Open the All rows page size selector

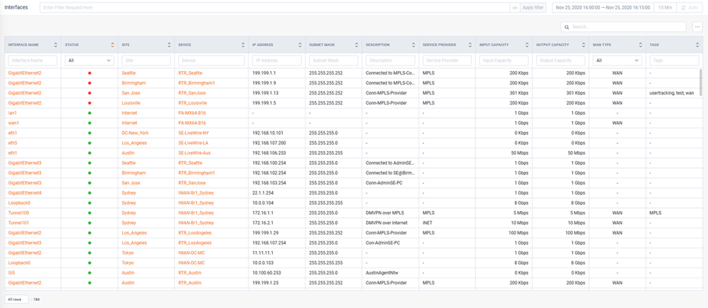pos(16,299)
